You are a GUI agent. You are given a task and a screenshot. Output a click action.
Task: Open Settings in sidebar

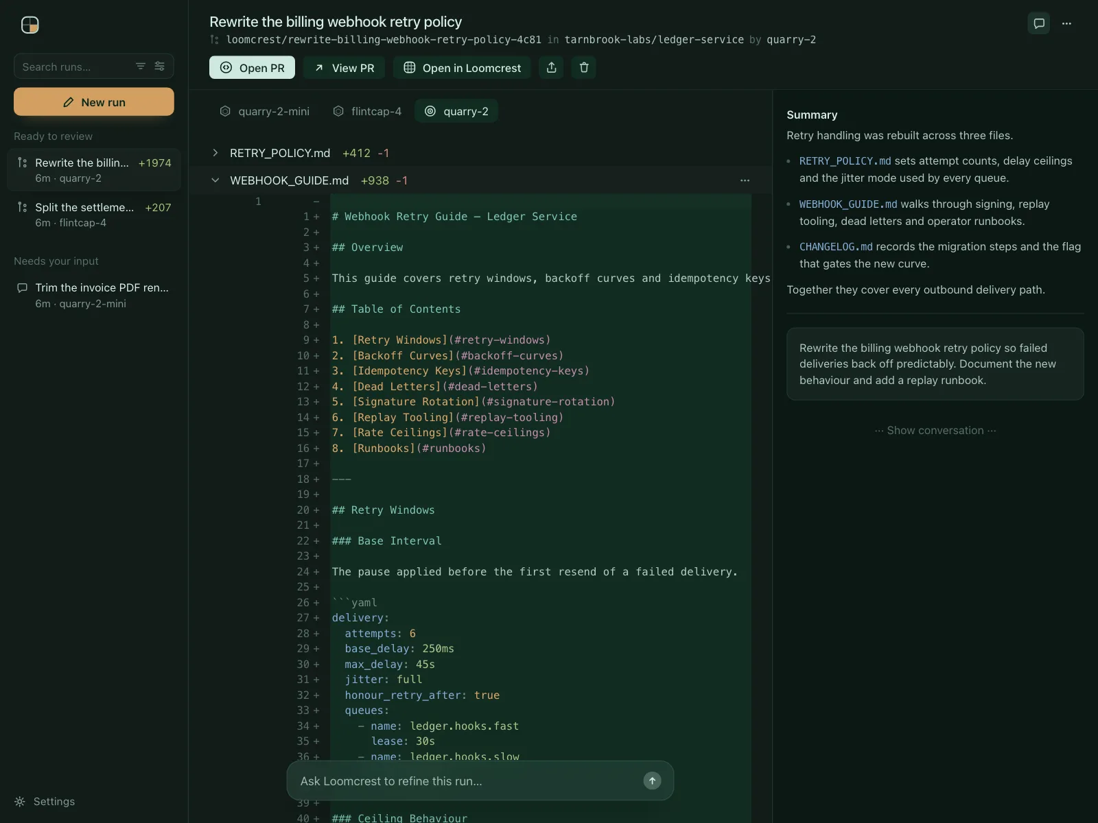(x=45, y=801)
